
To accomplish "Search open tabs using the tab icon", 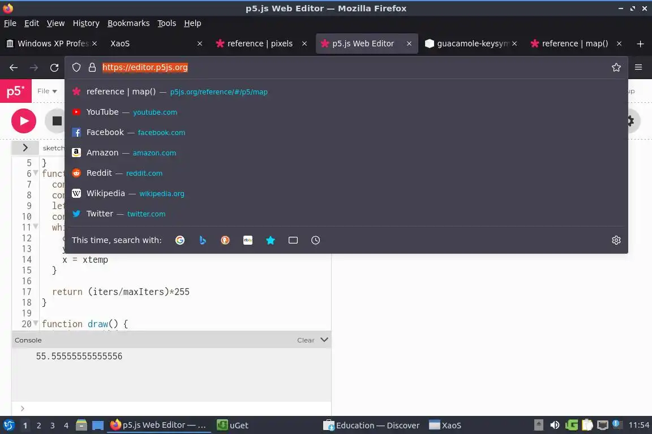I will (293, 240).
